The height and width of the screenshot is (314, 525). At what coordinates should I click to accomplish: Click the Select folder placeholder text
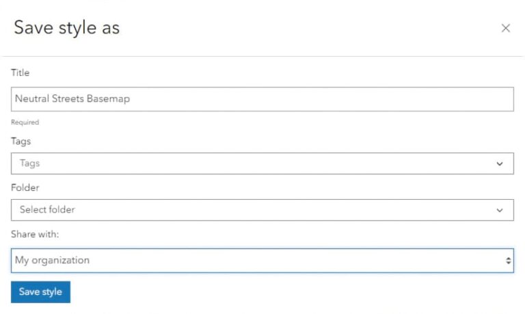(47, 210)
